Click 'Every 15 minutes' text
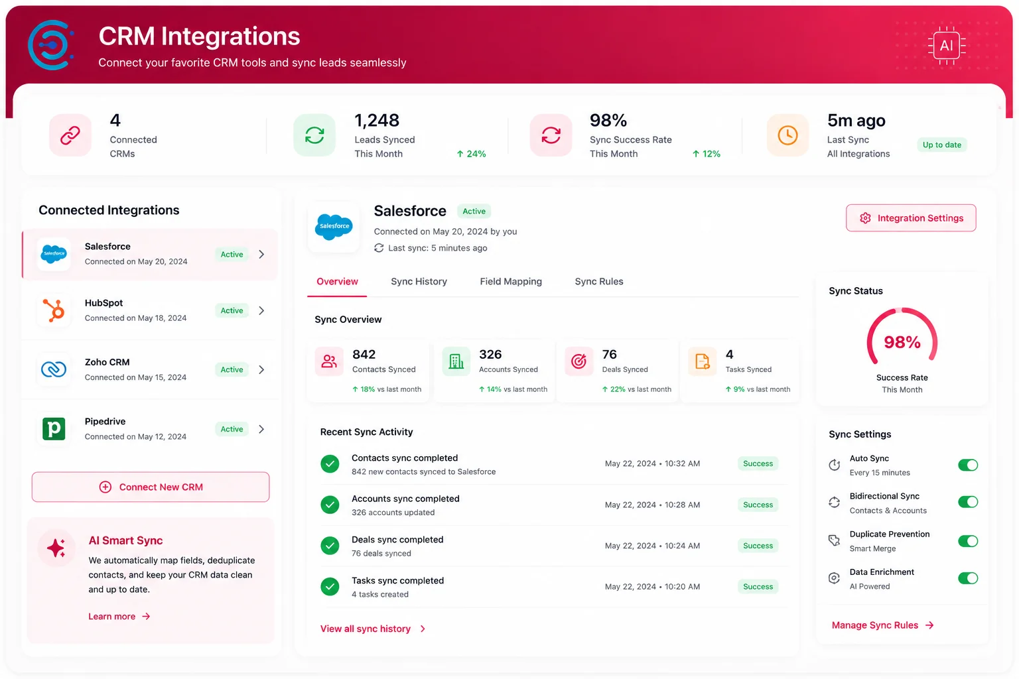 click(x=880, y=473)
